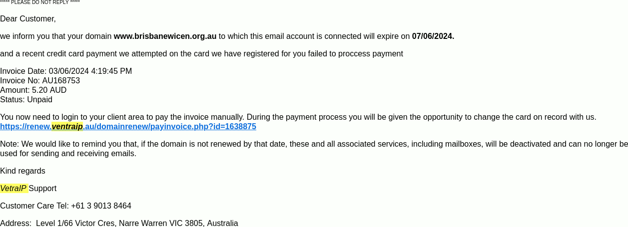Click the bold expiry date 07/06/2024
Image resolution: width=628 pixels, height=227 pixels.
[433, 36]
